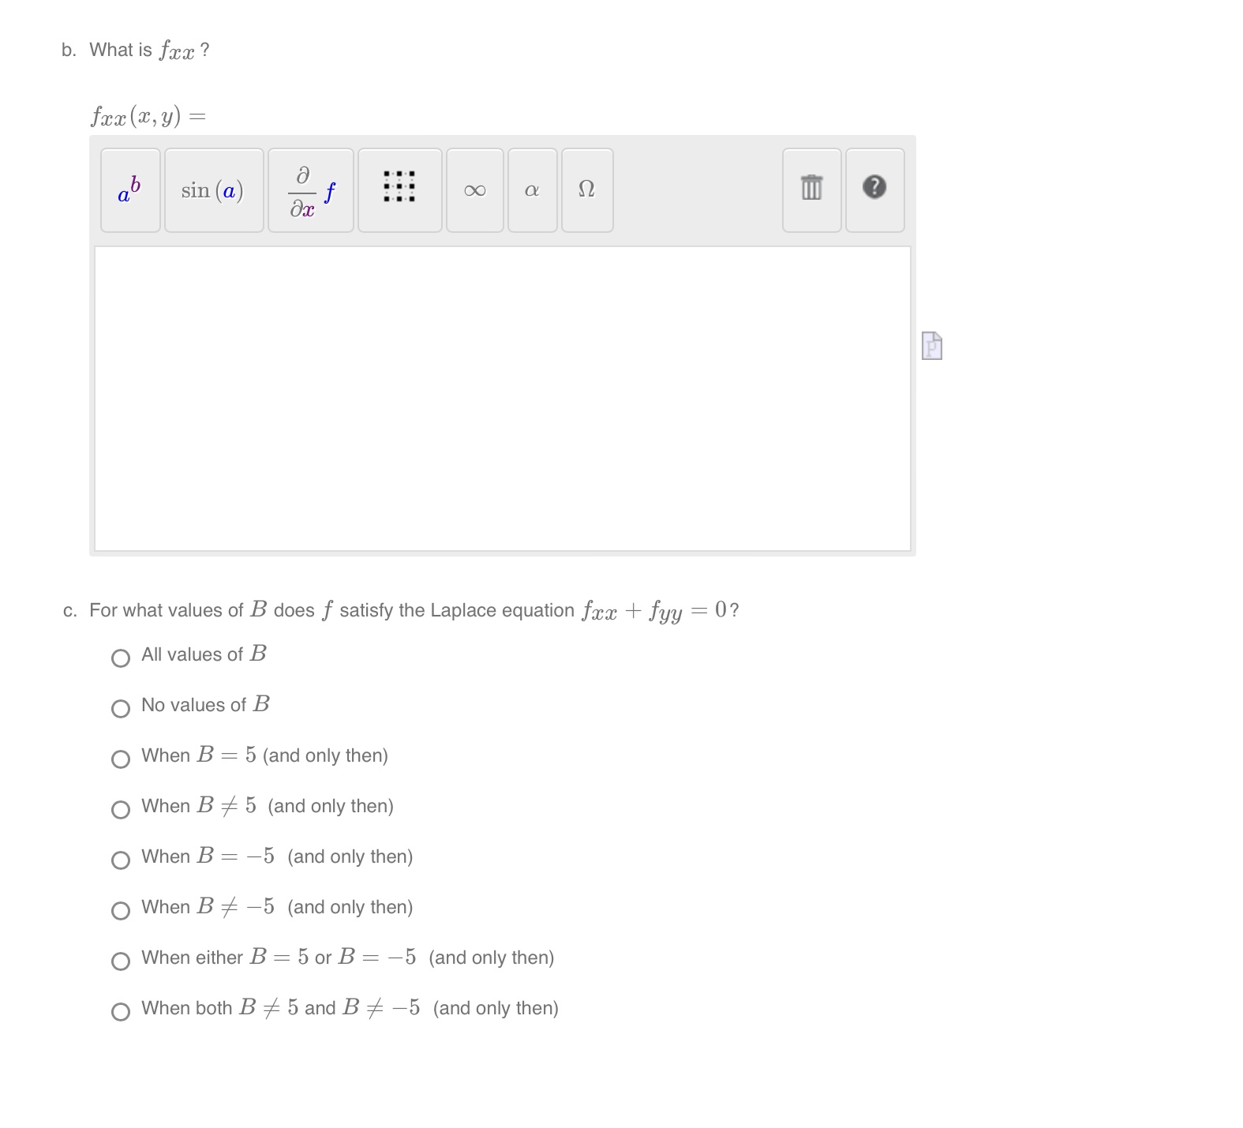Pick "When either B = 5 or B = −5"
Screen dimensions: 1243x1128
120,961
